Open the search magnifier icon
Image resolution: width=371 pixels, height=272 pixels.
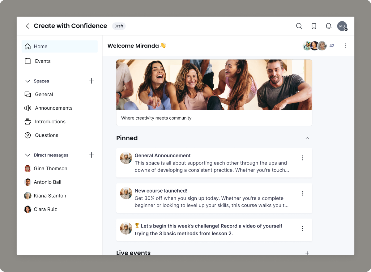pyautogui.click(x=299, y=26)
